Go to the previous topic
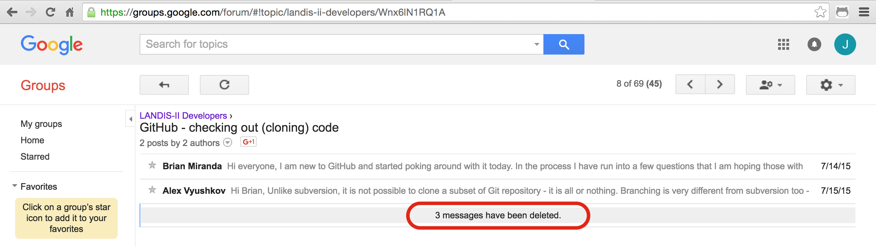 [x=690, y=84]
